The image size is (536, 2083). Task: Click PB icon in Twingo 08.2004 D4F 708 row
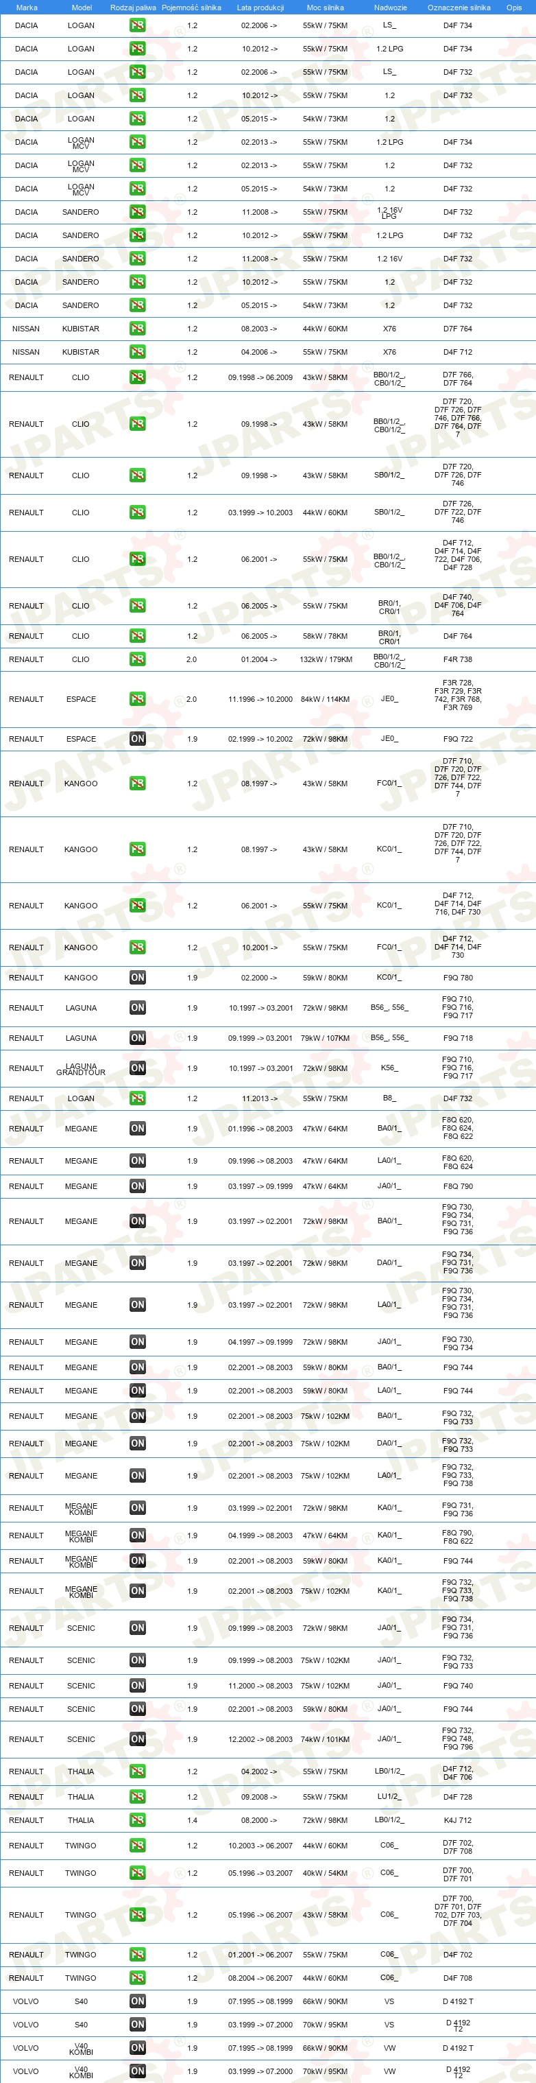(x=137, y=1978)
